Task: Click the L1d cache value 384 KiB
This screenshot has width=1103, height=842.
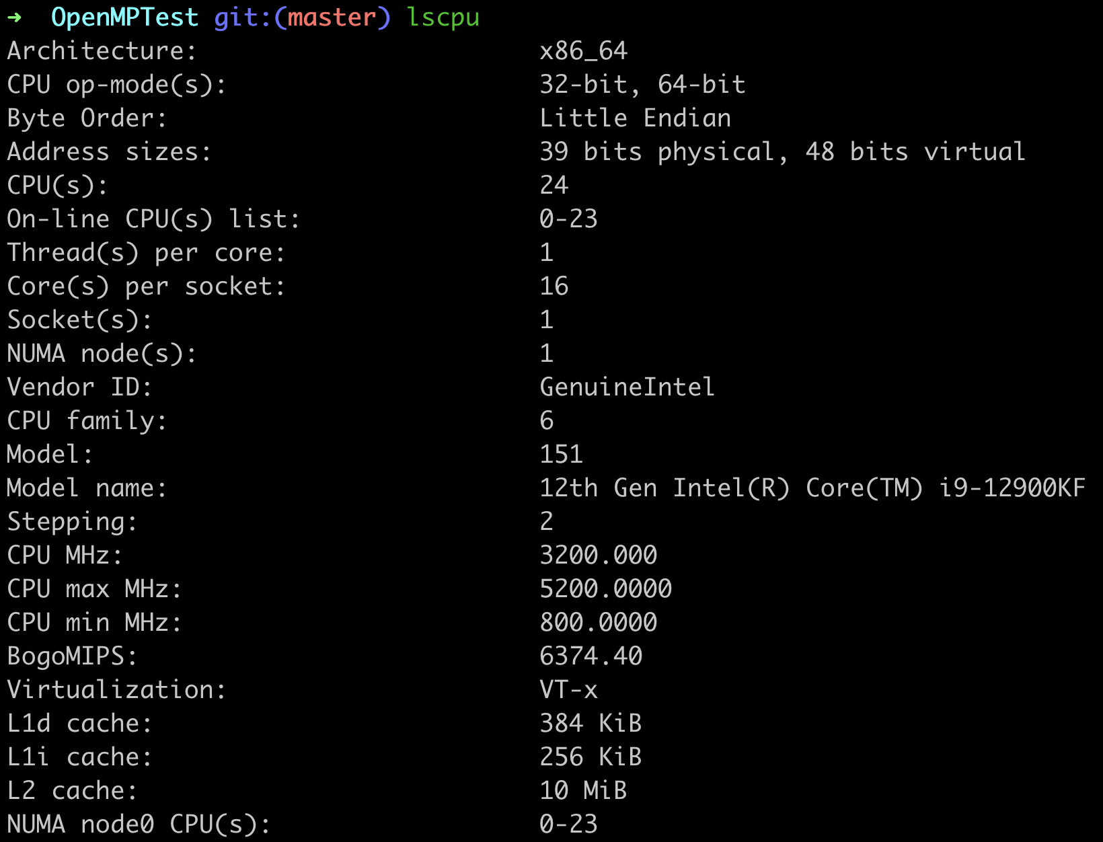Action: click(591, 724)
